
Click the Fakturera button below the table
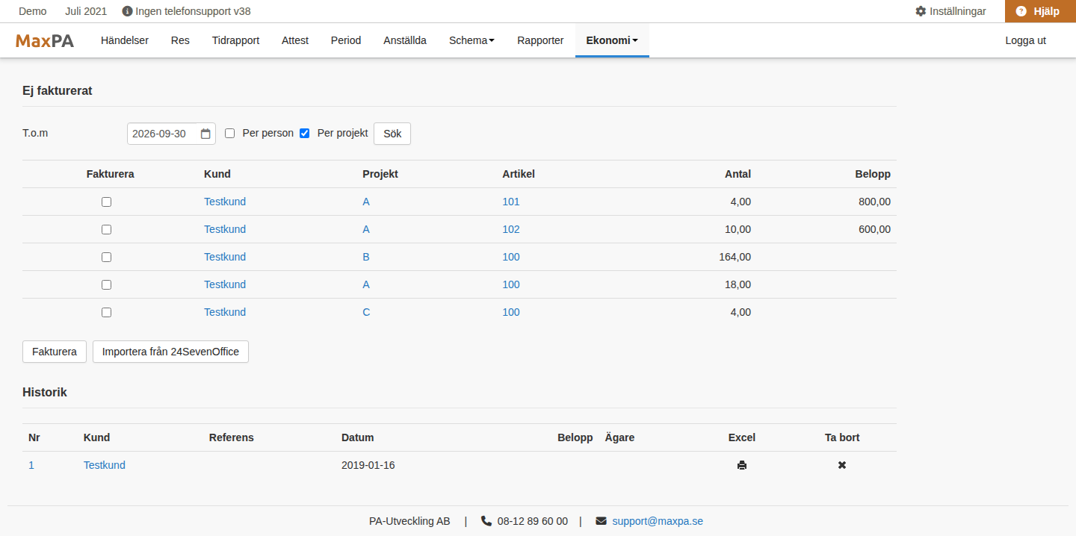point(55,352)
